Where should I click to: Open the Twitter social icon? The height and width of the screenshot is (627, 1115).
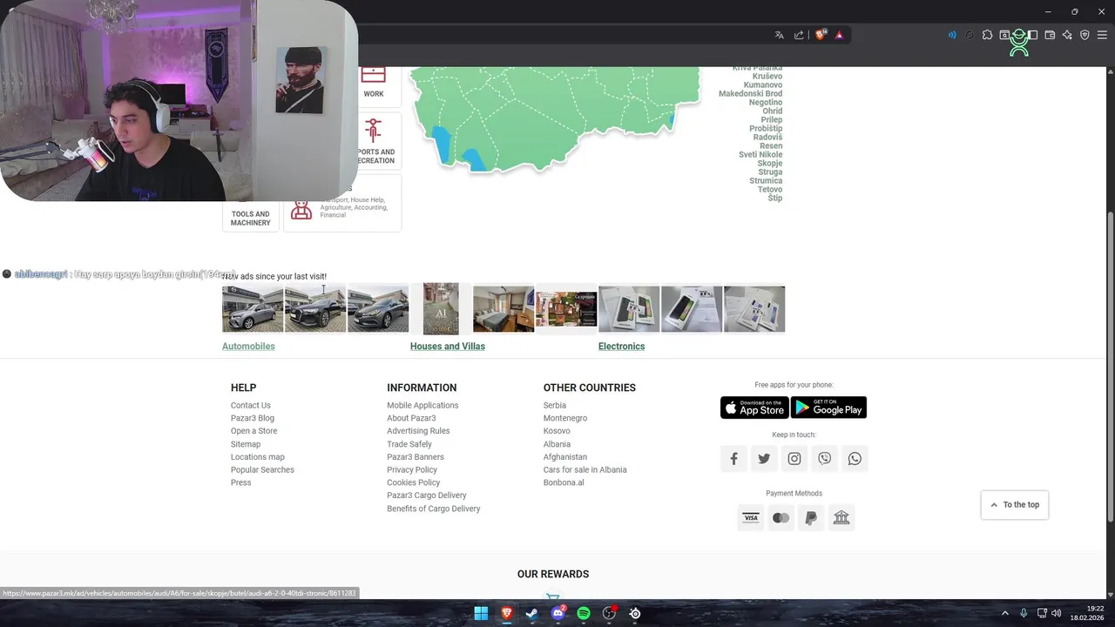[x=764, y=459]
